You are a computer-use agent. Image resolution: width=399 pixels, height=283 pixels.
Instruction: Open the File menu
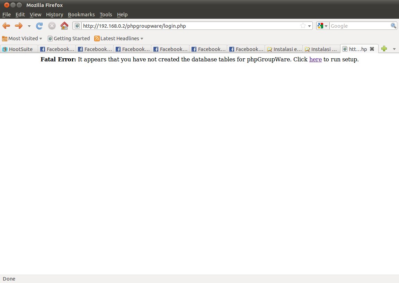click(6, 15)
